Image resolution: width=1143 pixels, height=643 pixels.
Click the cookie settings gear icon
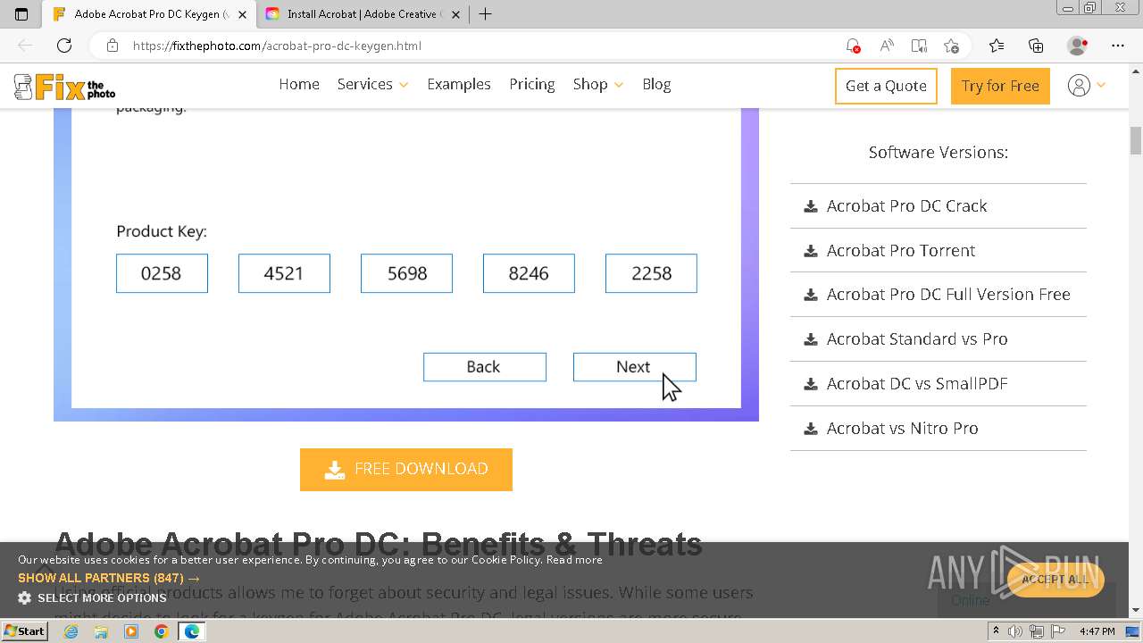(24, 597)
